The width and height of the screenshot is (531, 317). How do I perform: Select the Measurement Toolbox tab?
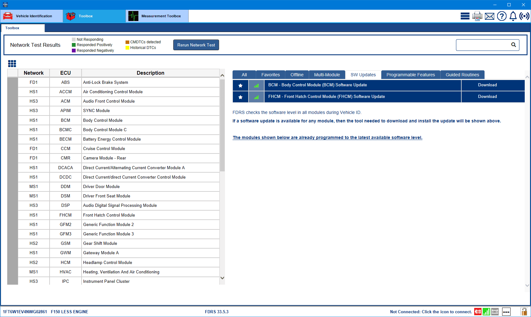157,16
